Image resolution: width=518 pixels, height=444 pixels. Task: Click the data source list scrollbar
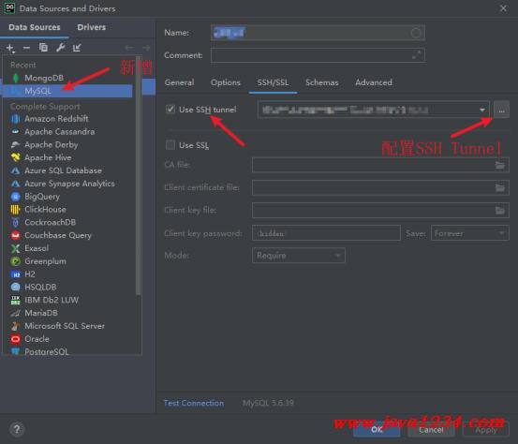(x=138, y=175)
